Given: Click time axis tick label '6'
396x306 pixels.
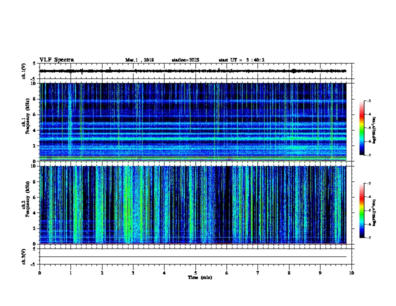Looking at the screenshot, I should coord(226,273).
